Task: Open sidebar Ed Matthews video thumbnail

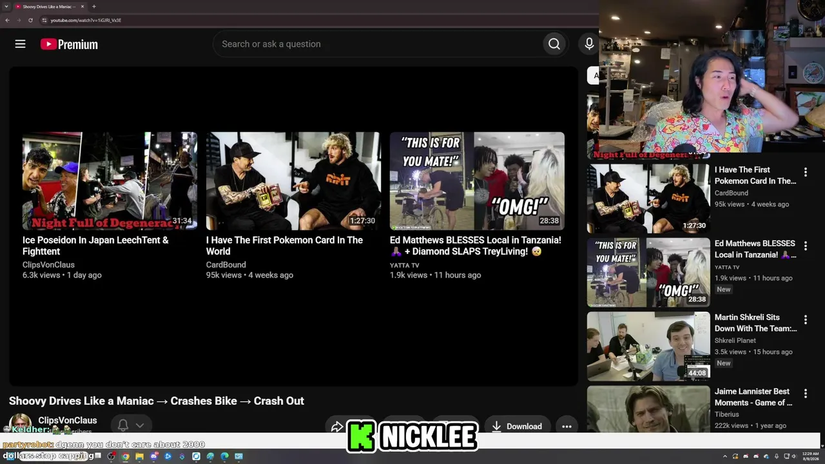Action: tap(648, 273)
